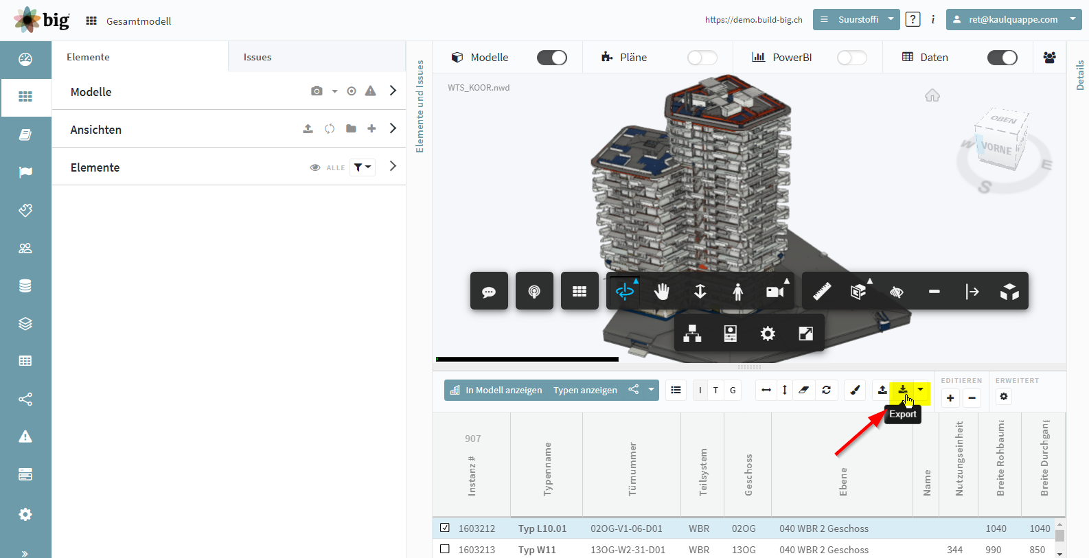Click the home view icon in viewer
The image size is (1089, 558).
pos(932,95)
